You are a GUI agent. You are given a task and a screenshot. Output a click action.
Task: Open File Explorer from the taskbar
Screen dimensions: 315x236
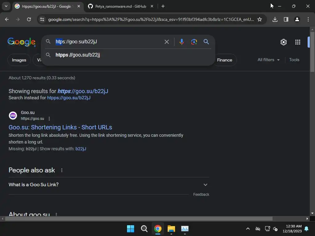coord(171,229)
